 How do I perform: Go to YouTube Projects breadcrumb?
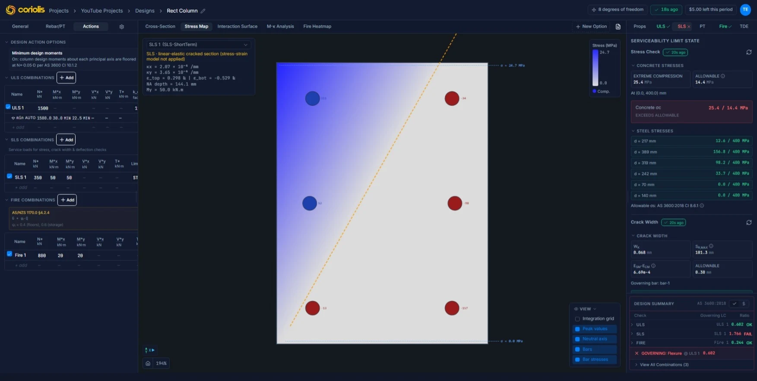[x=102, y=11]
